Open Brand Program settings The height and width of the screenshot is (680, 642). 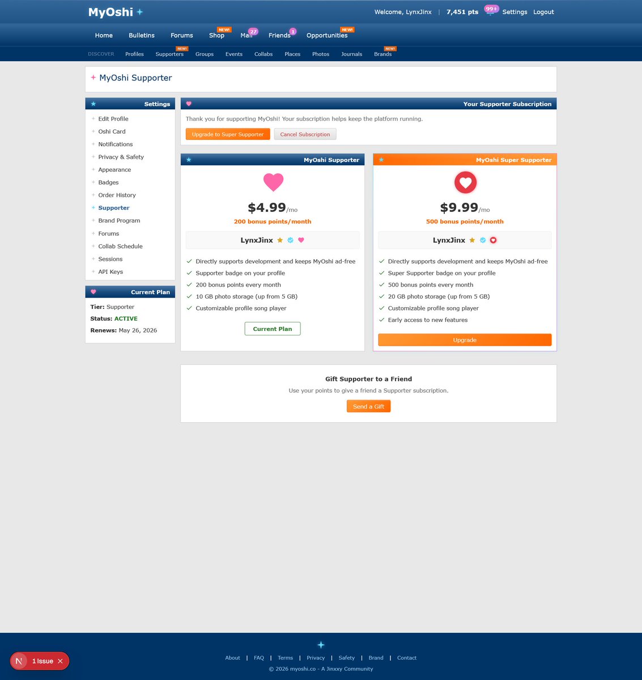(119, 220)
